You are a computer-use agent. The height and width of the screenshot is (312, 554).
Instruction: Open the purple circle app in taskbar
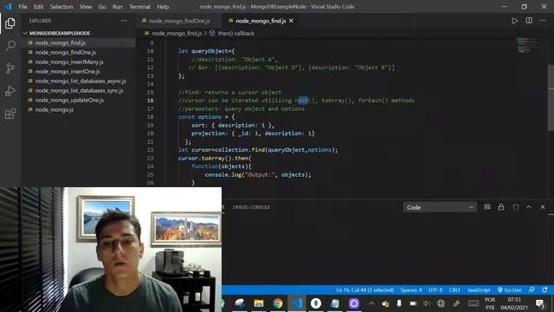354,303
